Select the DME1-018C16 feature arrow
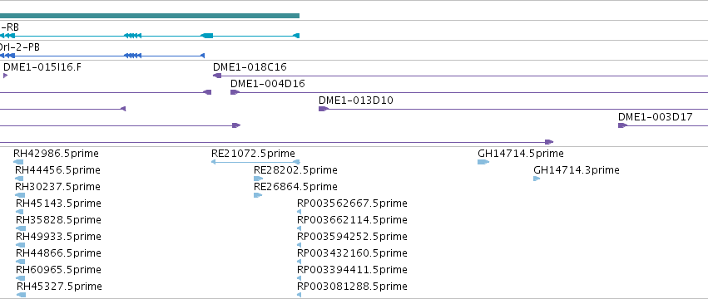The height and width of the screenshot is (299, 708). [217, 76]
